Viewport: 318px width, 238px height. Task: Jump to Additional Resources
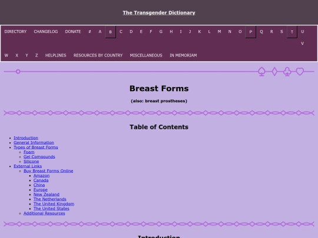[x=44, y=213]
